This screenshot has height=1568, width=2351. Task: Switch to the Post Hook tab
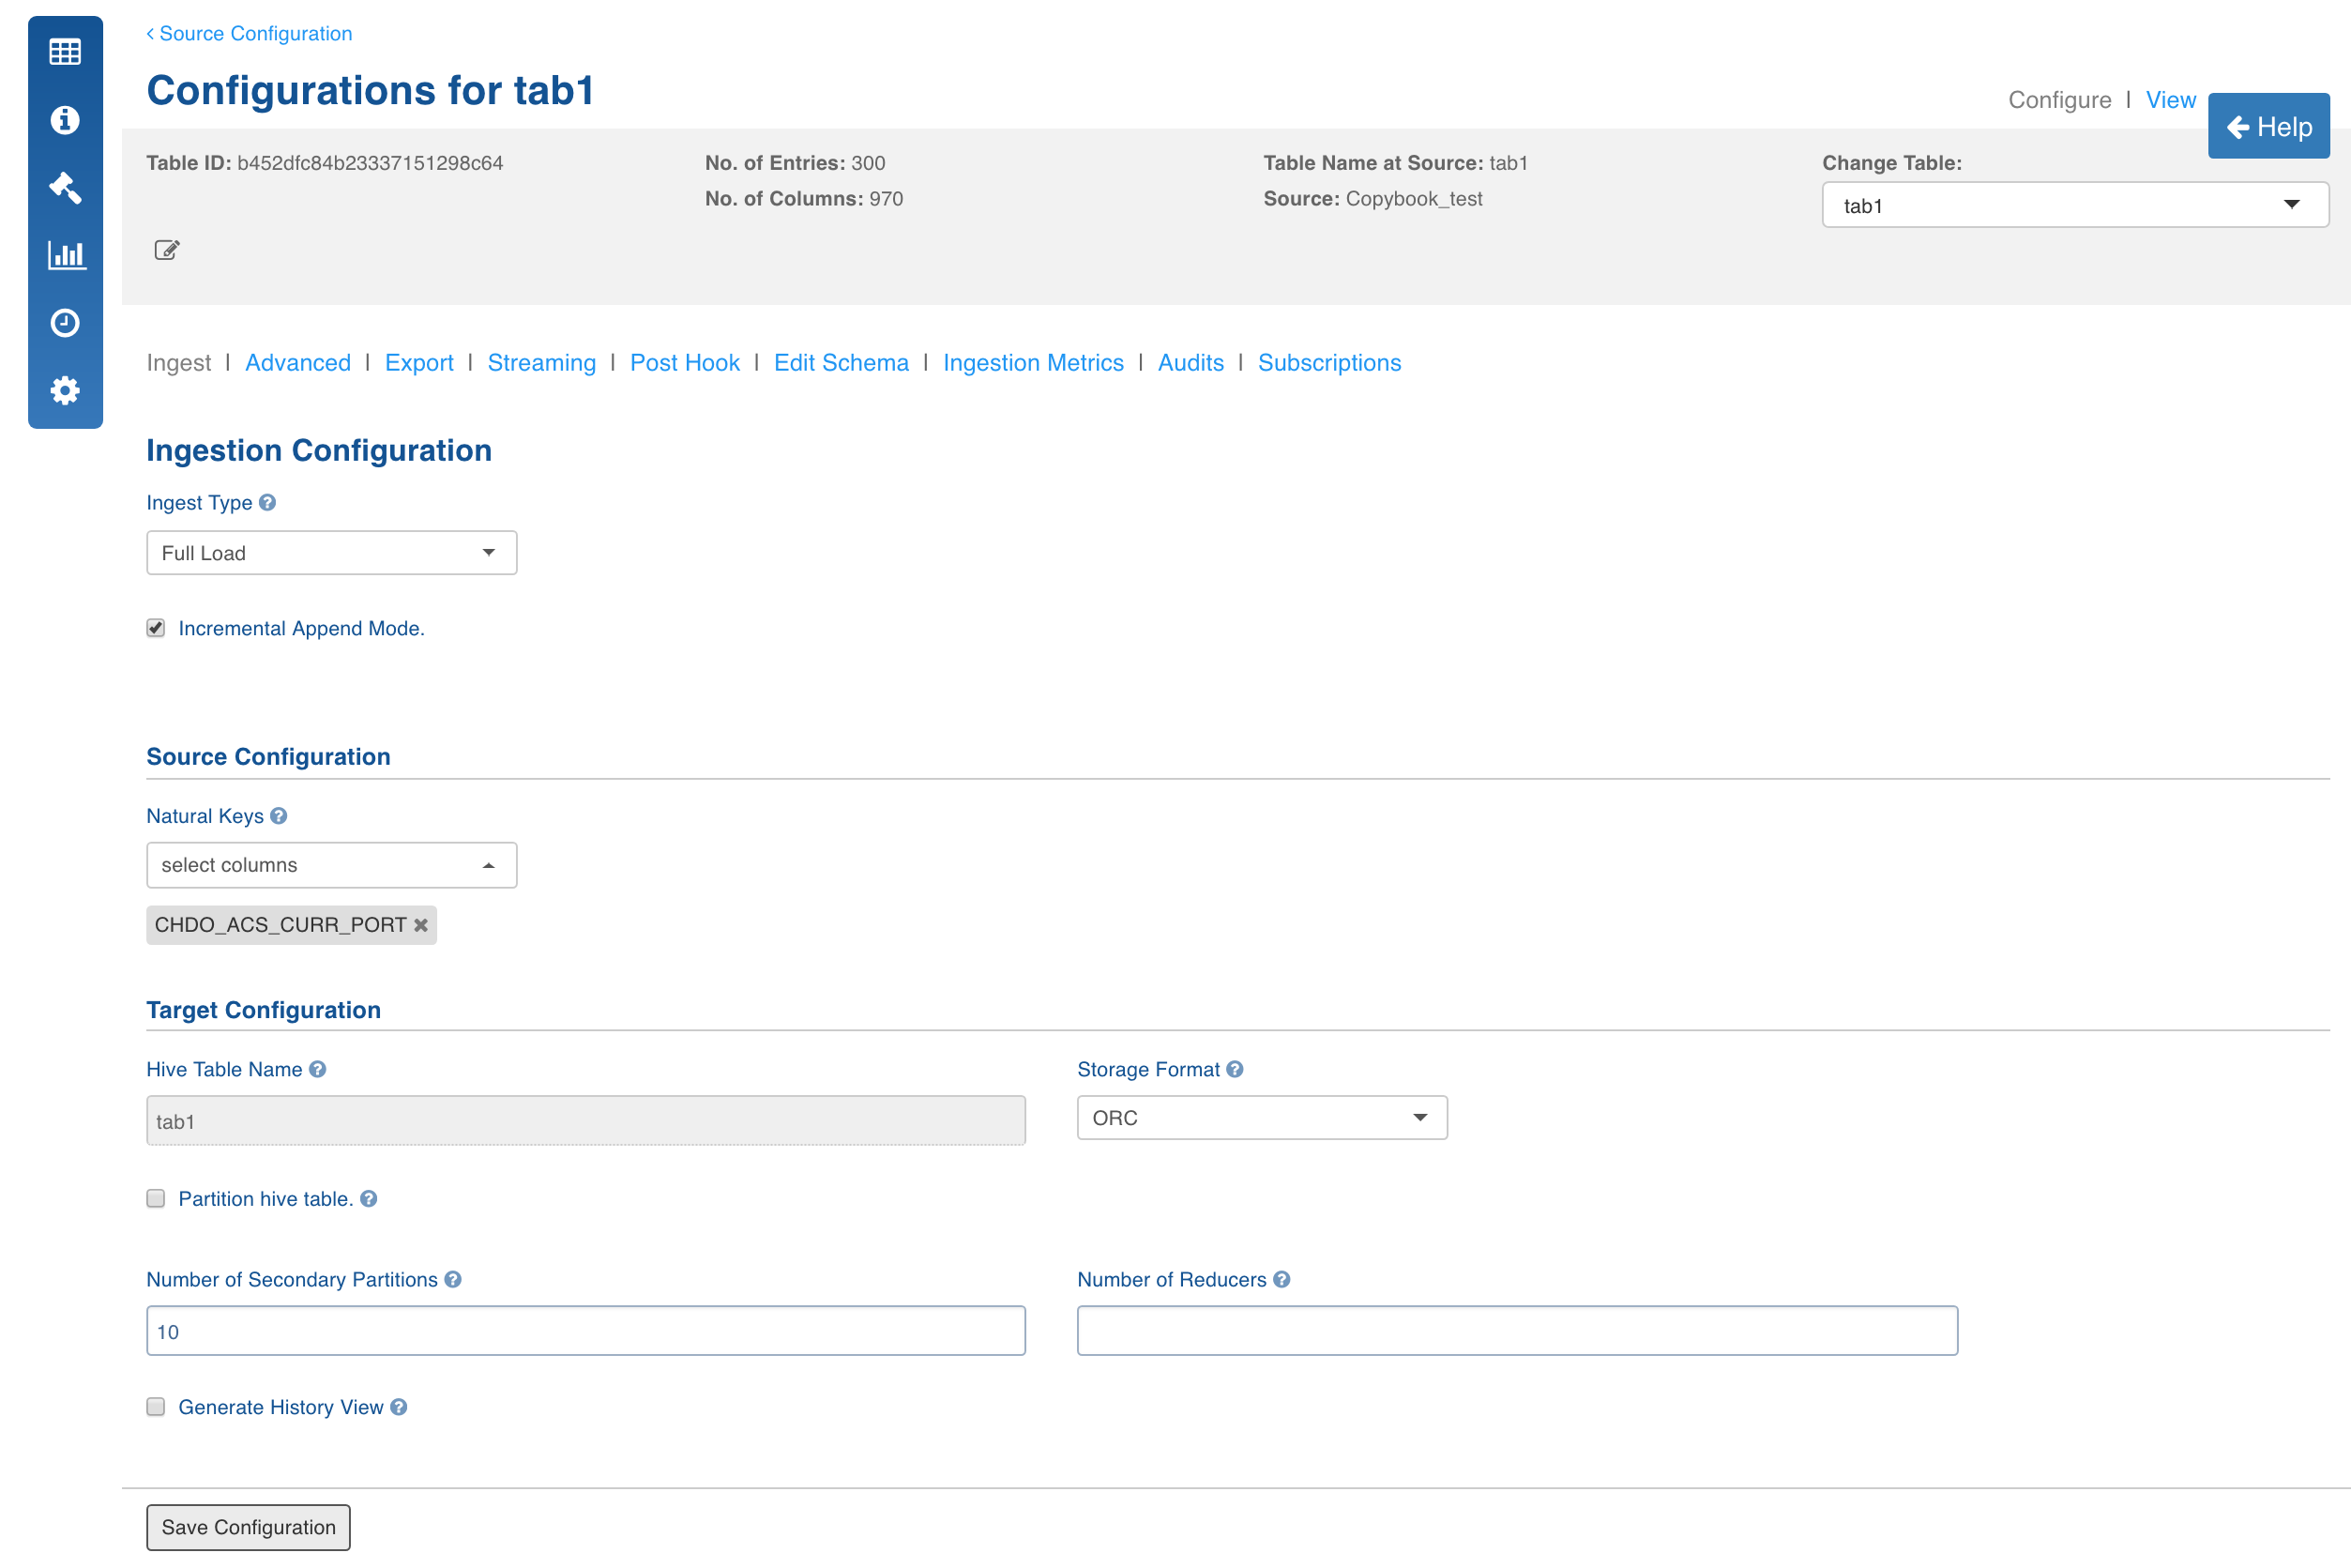click(685, 363)
